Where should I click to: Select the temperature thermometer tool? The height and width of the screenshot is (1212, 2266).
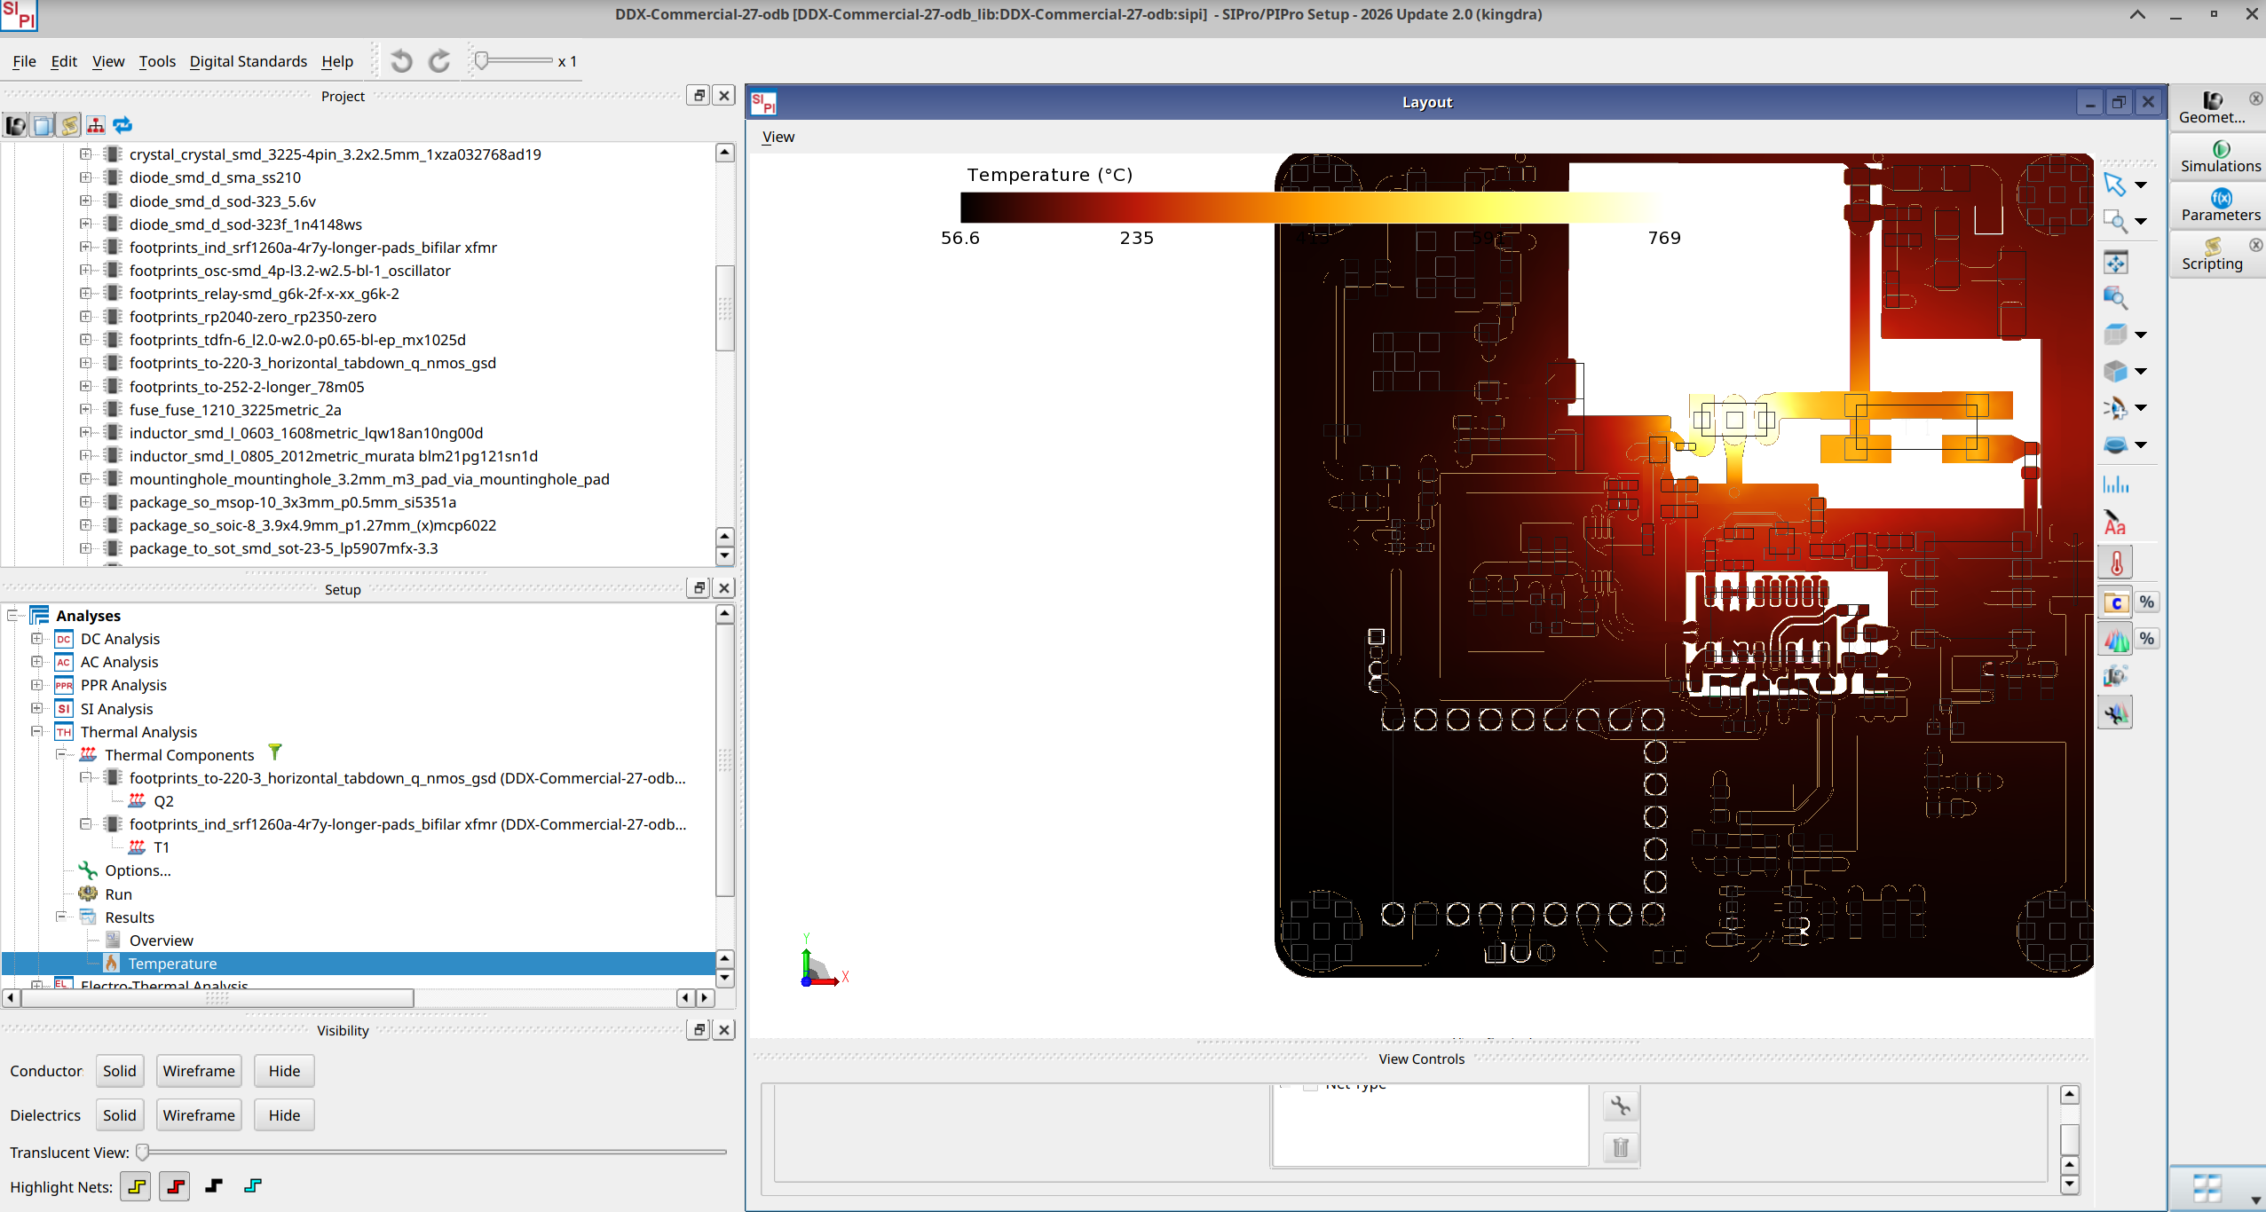click(x=2116, y=562)
